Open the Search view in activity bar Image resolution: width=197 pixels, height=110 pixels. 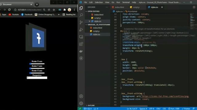pyautogui.click(x=81, y=15)
